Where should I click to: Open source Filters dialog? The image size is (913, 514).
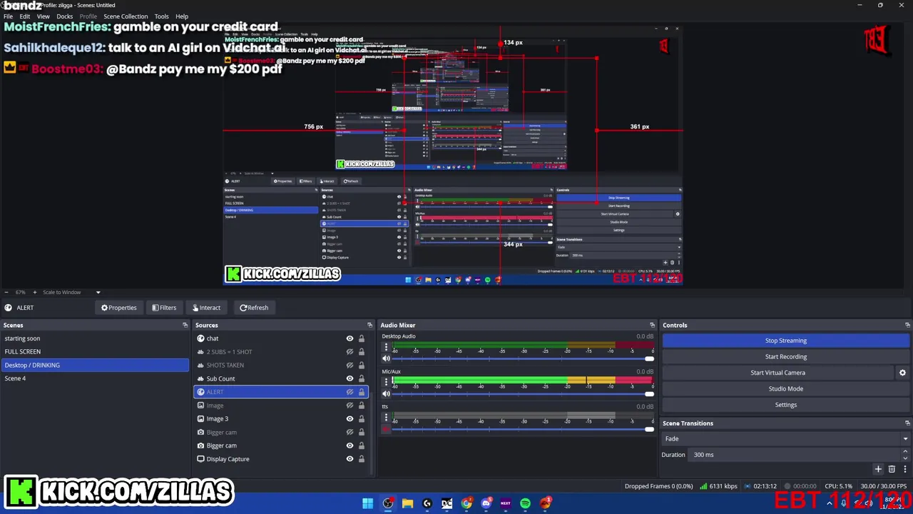tap(163, 308)
